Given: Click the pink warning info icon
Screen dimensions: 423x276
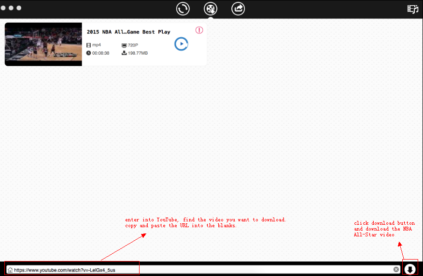Looking at the screenshot, I should tap(199, 30).
